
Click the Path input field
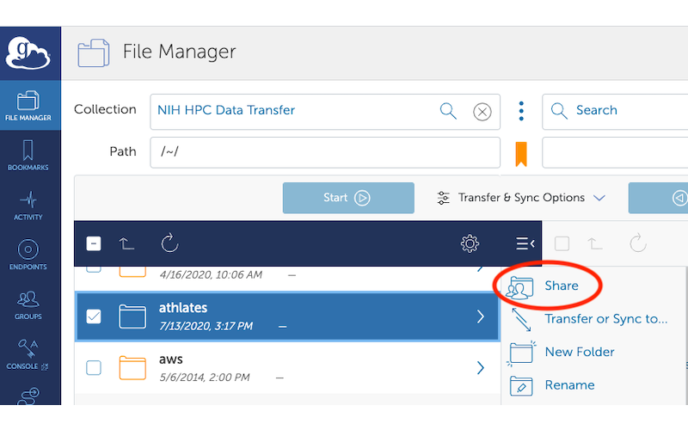325,152
